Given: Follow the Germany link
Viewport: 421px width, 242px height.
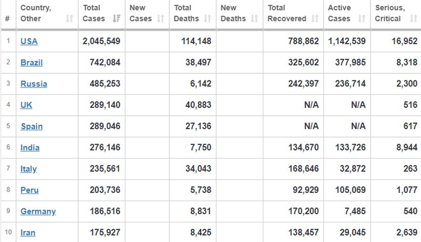Looking at the screenshot, I should point(38,211).
